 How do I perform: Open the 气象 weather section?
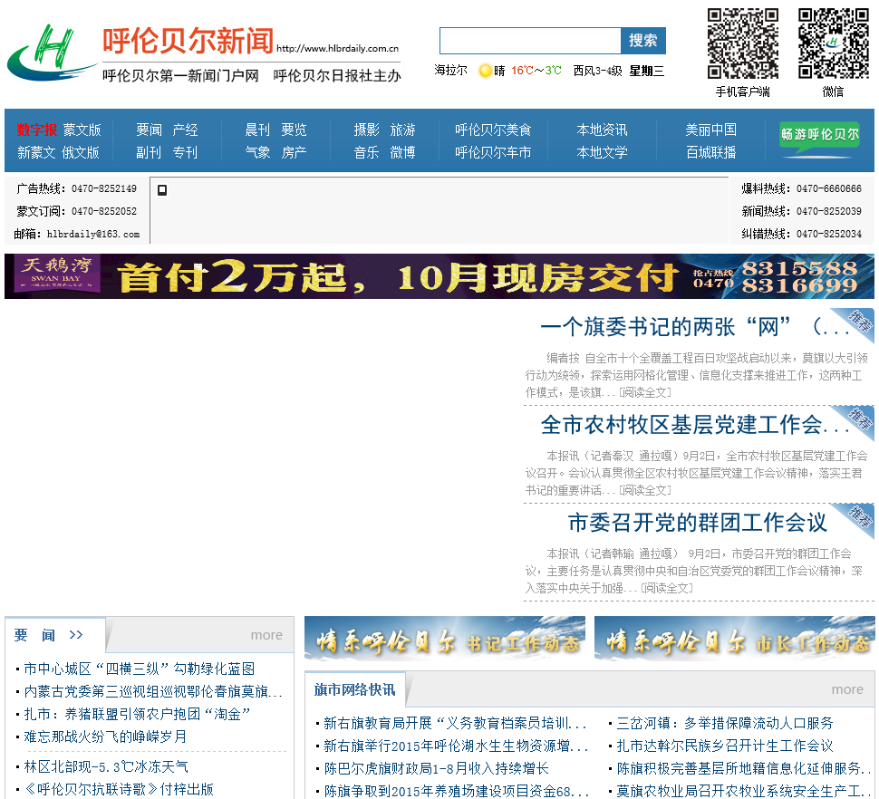point(258,152)
